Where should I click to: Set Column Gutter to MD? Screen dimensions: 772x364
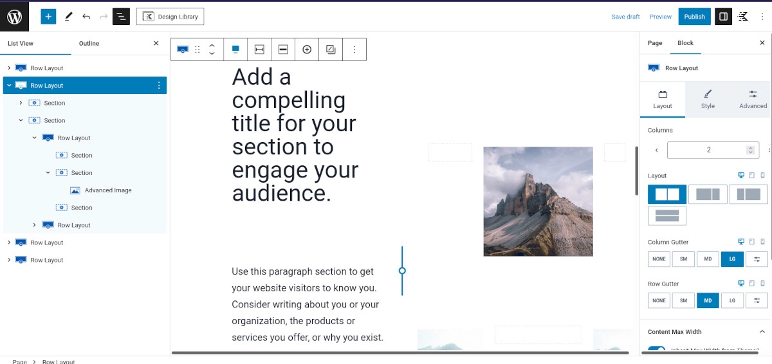tap(708, 259)
